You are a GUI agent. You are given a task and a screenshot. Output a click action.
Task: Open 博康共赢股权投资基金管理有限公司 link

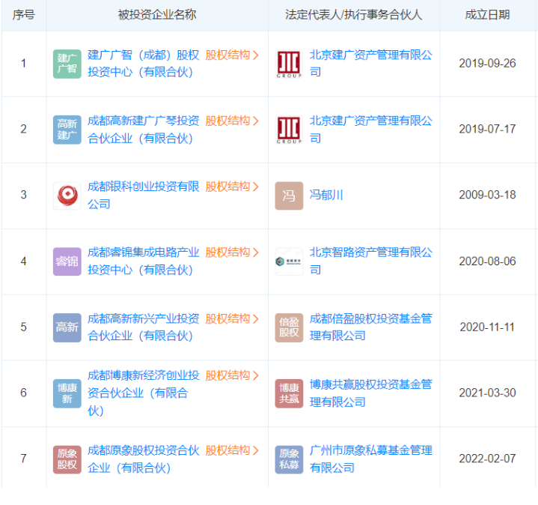pyautogui.click(x=371, y=393)
